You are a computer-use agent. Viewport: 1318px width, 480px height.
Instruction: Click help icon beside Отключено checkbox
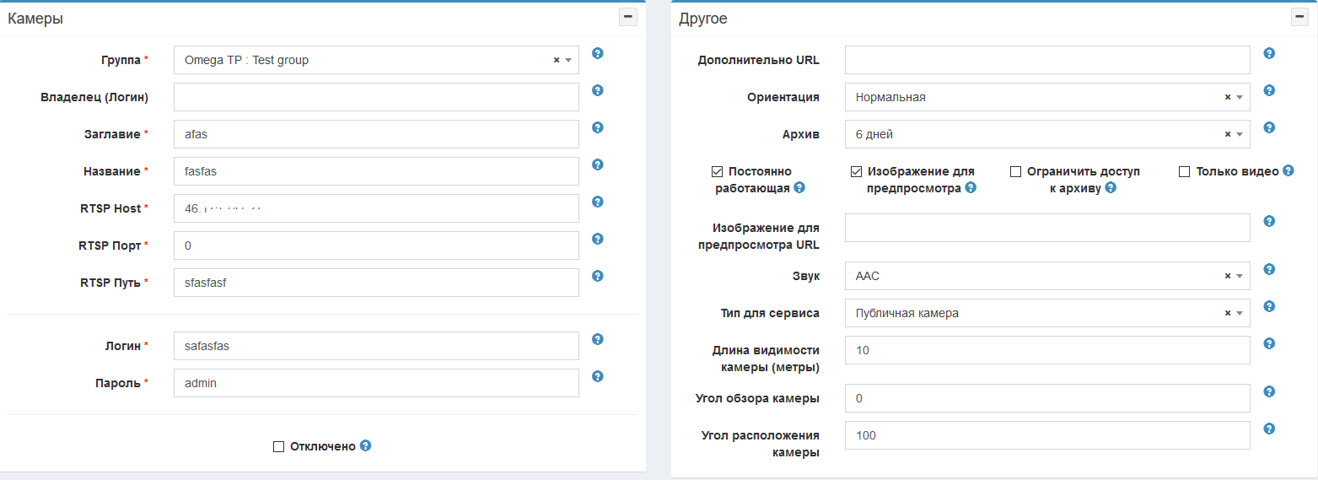coord(365,445)
